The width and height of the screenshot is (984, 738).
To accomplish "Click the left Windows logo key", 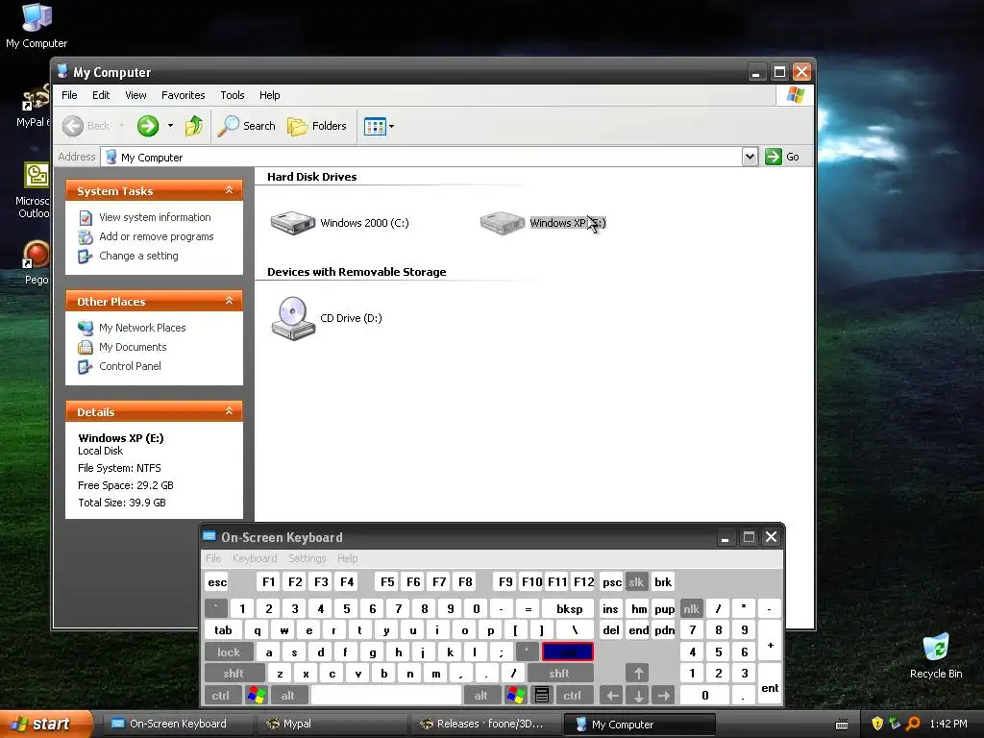I will (256, 696).
